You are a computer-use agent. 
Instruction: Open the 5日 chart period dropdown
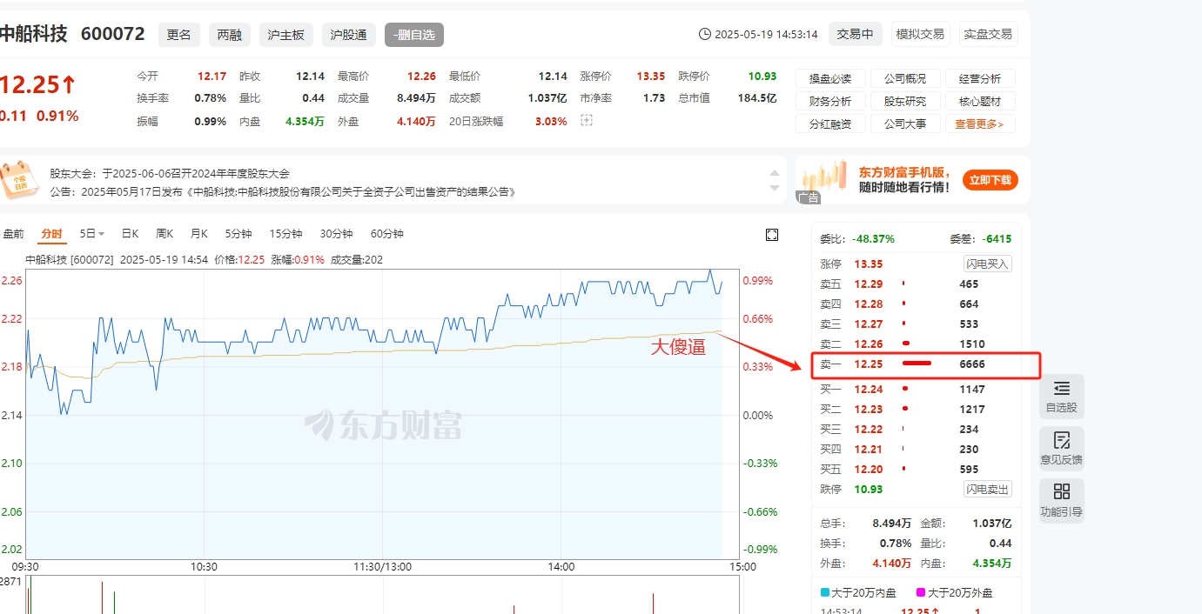[x=91, y=234]
